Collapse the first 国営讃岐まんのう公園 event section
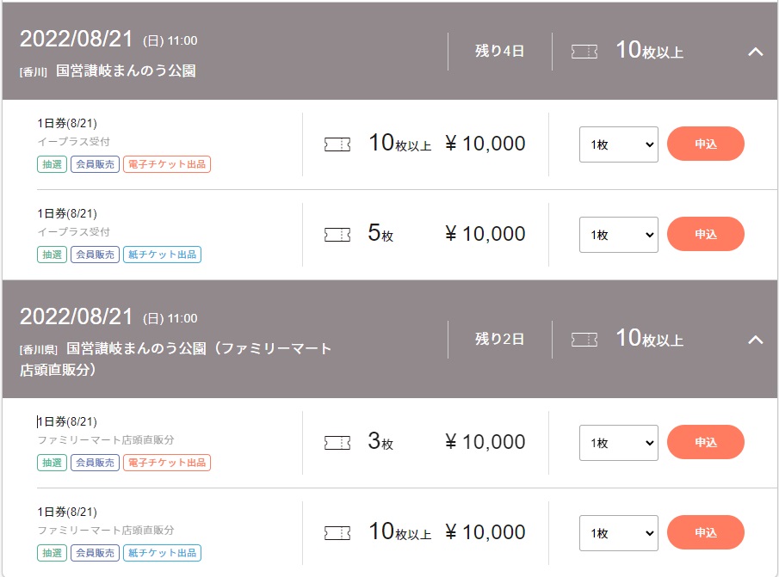Viewport: 779px width, 577px height. click(756, 52)
